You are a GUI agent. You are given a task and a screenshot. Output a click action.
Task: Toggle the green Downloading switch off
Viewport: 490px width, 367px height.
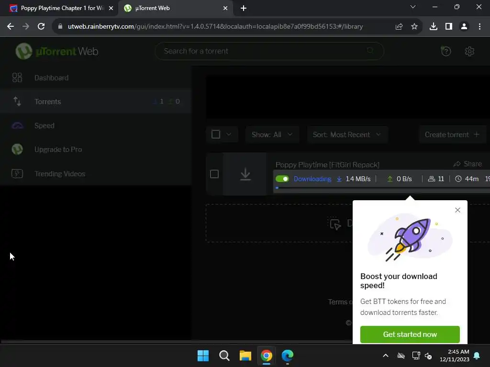pyautogui.click(x=282, y=179)
